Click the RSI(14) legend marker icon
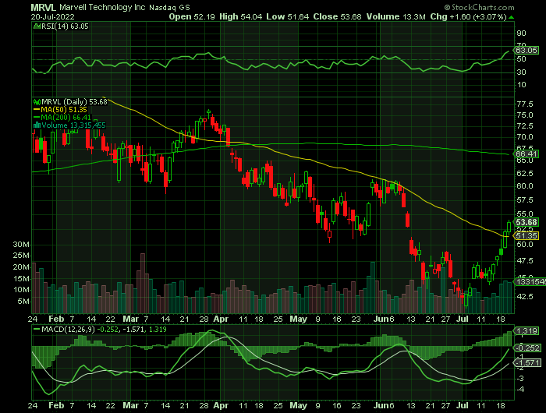Screen dimensions: 546x413 (x=35, y=25)
